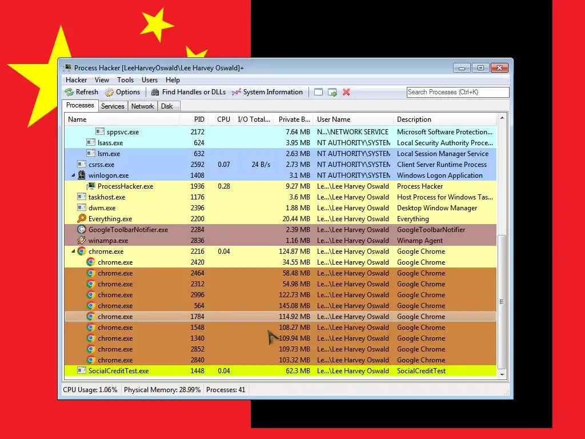Screen dimensions: 585x439
Task: Click the Chrome icon in the PID 2840 row
Action: (91, 360)
